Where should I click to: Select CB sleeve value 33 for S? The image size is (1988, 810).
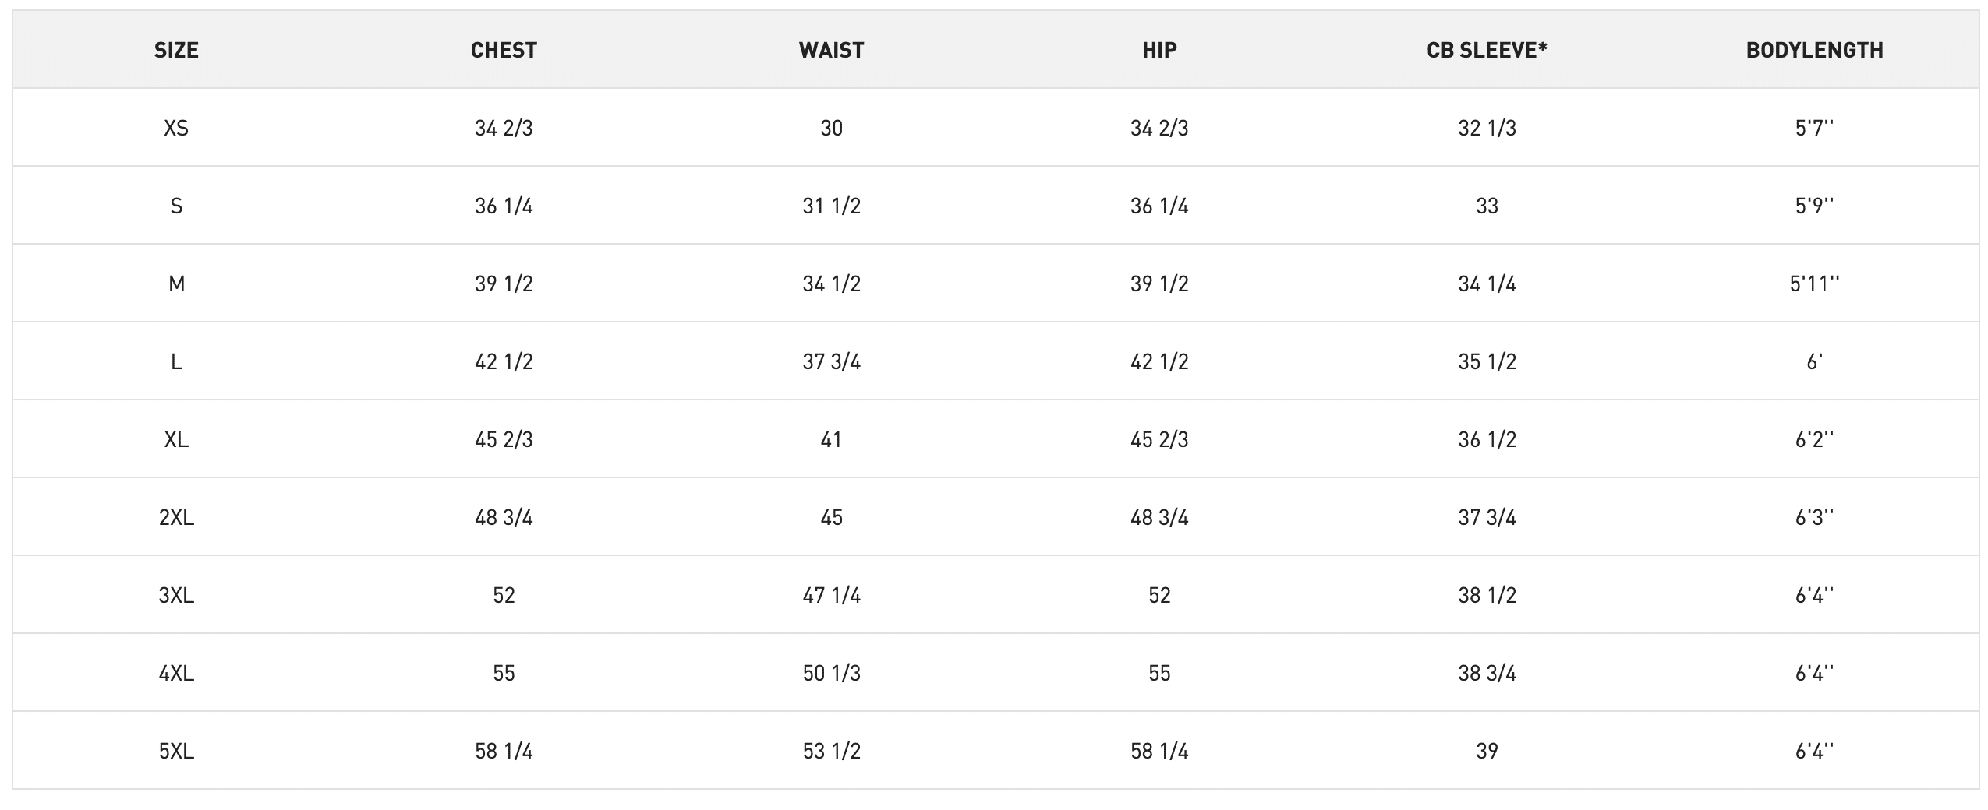coord(1487,206)
